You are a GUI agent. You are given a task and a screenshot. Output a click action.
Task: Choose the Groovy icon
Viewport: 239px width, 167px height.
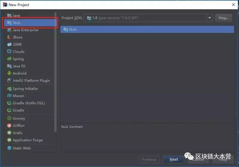tap(9, 118)
